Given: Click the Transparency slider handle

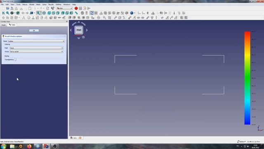Looking at the screenshot, I should [15, 60].
